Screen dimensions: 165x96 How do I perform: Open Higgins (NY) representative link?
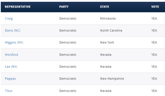point(14,43)
